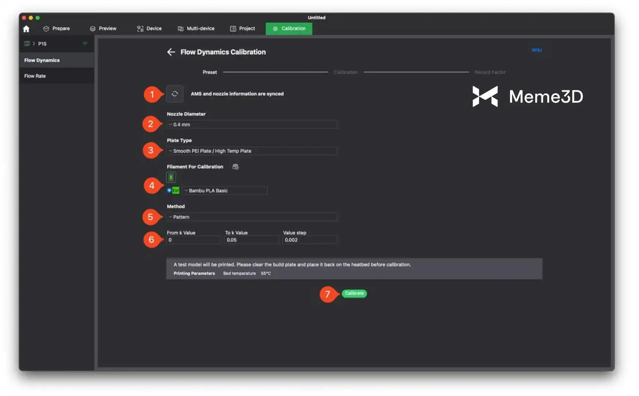Viewport: 639px width, 396px height.
Task: Select the Ext filament radio button
Action: pyautogui.click(x=169, y=190)
